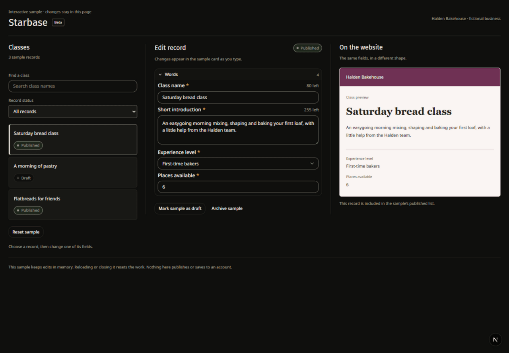Click the Reset sample button
The image size is (509, 353).
tap(26, 232)
